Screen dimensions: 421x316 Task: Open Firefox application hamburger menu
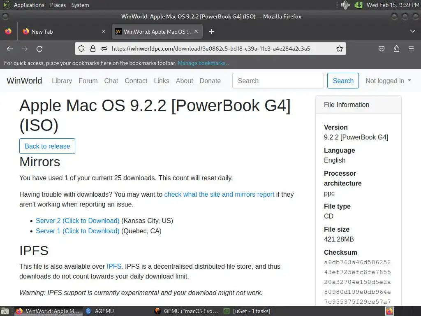pyautogui.click(x=411, y=49)
